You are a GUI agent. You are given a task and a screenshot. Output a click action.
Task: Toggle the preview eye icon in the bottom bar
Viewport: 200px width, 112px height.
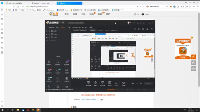click(x=137, y=83)
